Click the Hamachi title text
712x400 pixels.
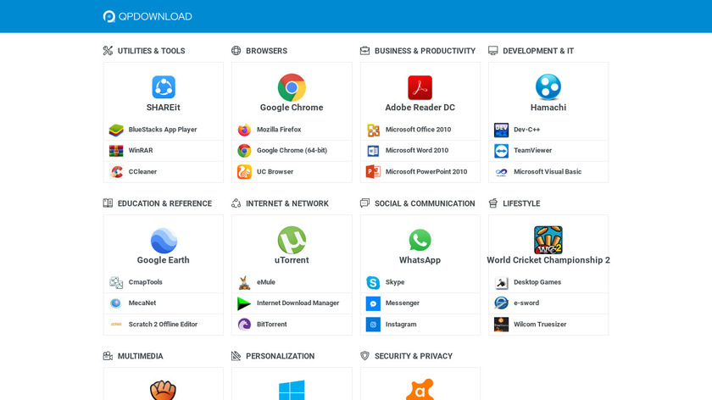pos(548,108)
